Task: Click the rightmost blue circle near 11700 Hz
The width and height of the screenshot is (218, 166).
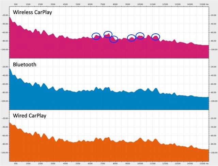Action: pos(156,37)
